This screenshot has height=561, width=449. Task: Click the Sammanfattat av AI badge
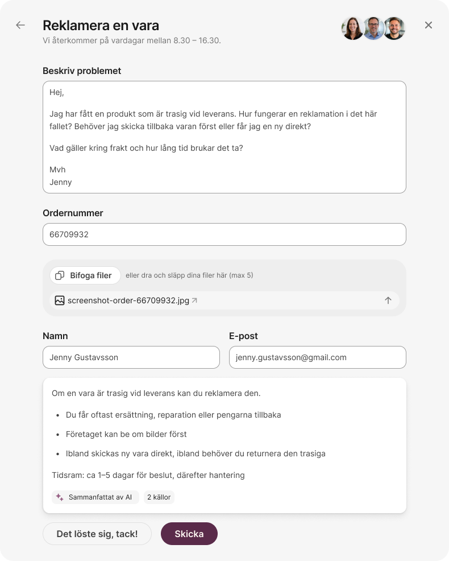(95, 497)
